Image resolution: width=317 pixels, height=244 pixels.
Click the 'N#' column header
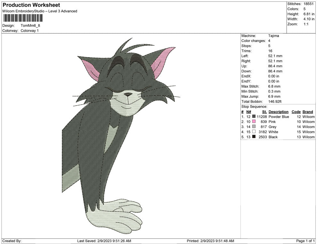[248, 111]
